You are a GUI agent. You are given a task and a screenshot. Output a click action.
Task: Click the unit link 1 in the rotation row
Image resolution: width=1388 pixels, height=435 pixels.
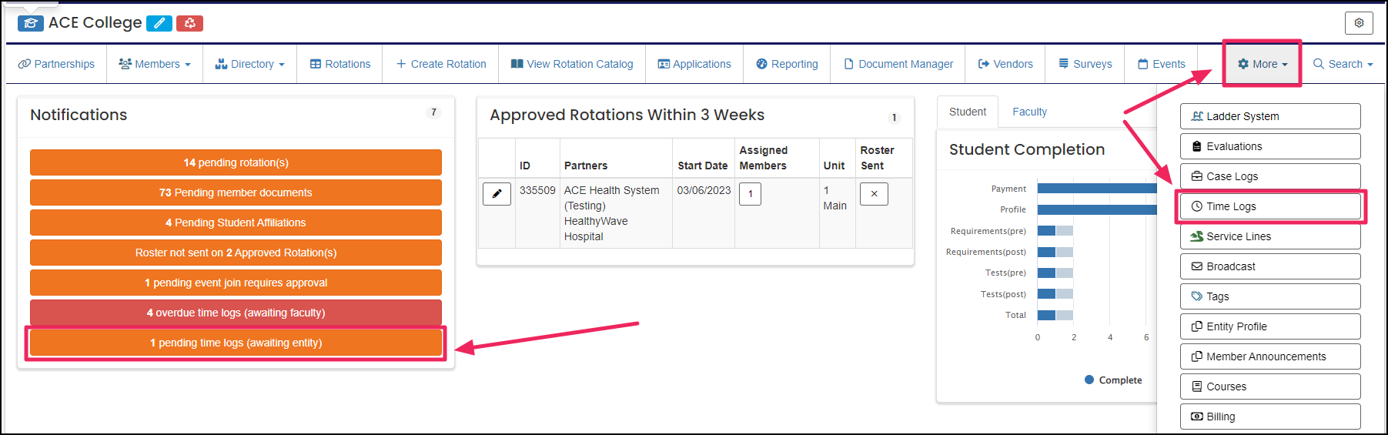826,190
